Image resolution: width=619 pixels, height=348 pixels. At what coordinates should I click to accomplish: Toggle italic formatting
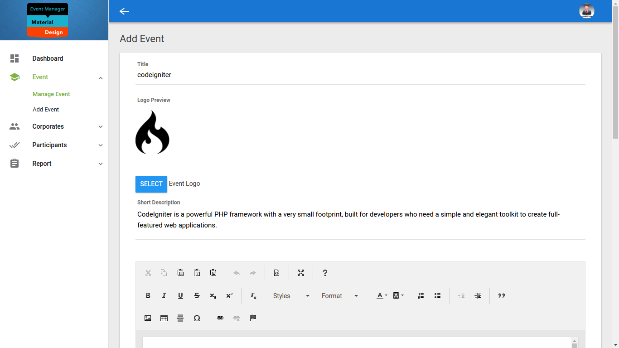coord(164,295)
